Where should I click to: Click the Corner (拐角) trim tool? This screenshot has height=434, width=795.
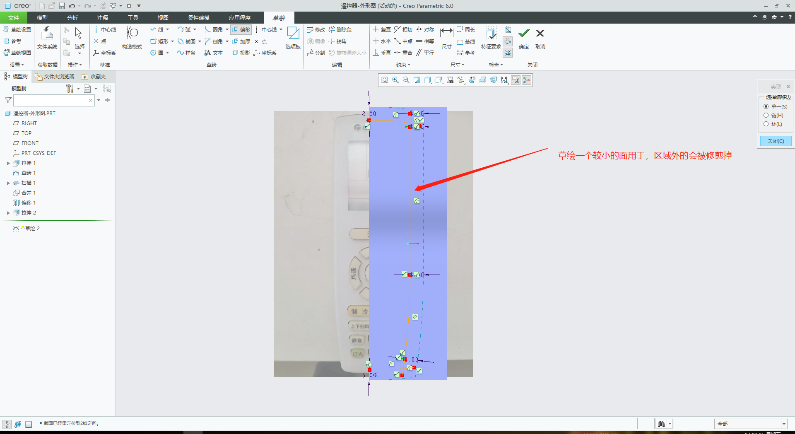point(338,41)
